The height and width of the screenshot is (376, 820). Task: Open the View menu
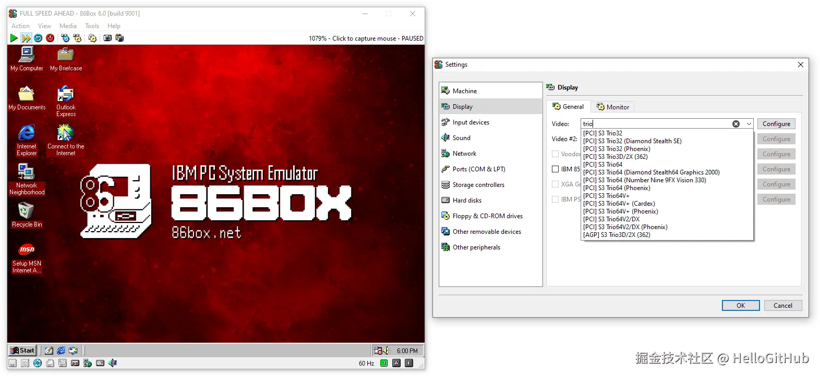click(44, 26)
